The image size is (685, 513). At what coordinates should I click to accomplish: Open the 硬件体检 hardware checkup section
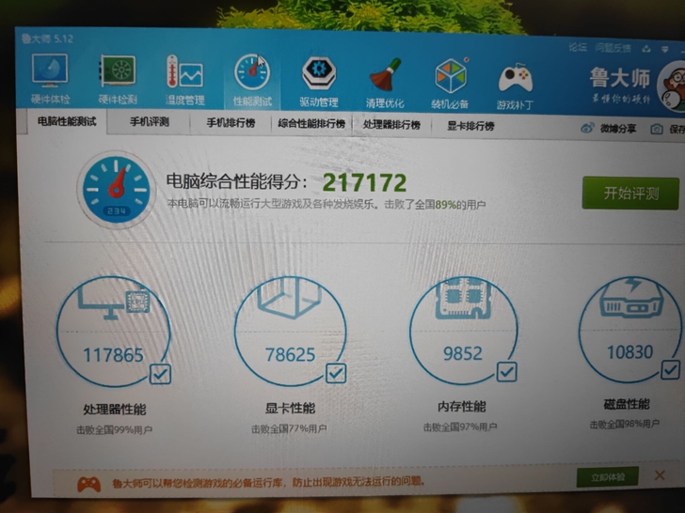[50, 79]
